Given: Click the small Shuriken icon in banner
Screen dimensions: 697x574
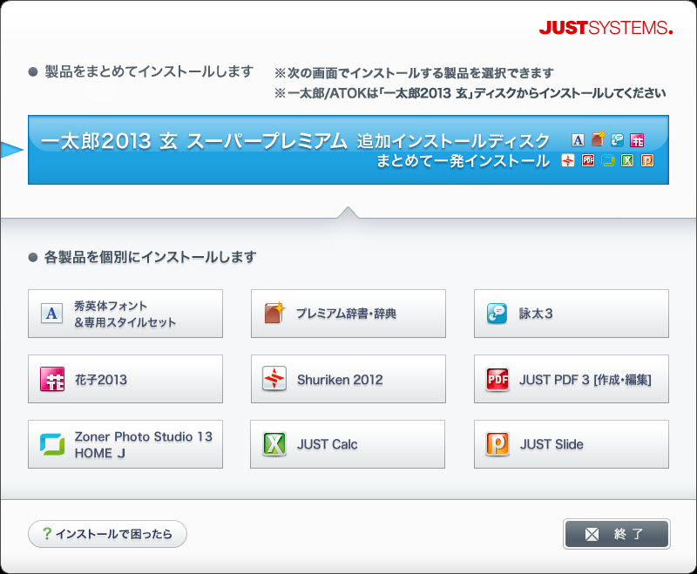Looking at the screenshot, I should [x=568, y=160].
